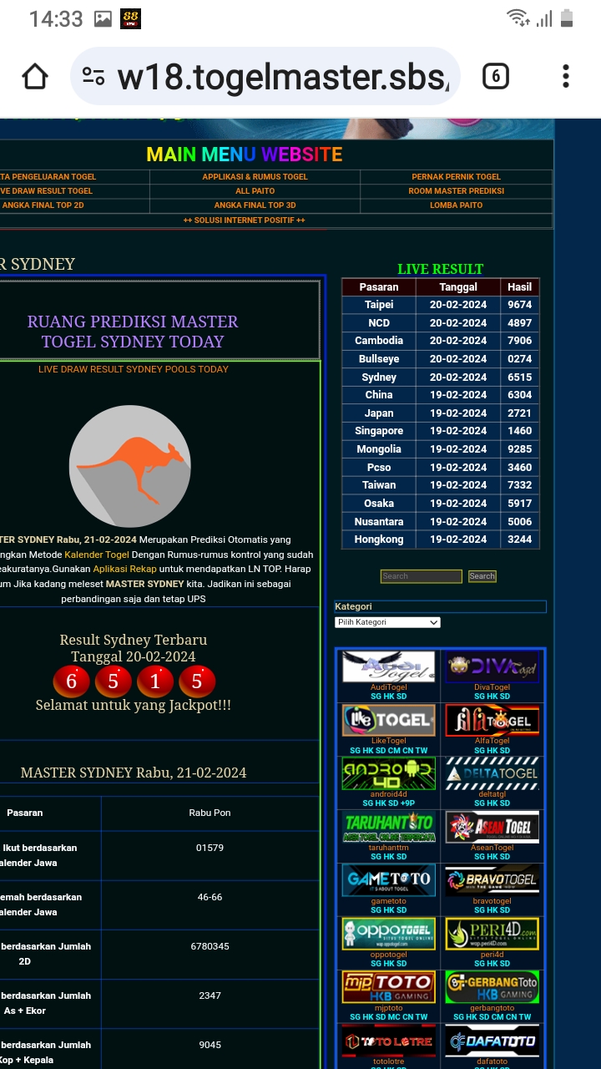The width and height of the screenshot is (601, 1069).
Task: Expand the Pilih Kategori dropdown
Action: (x=387, y=622)
